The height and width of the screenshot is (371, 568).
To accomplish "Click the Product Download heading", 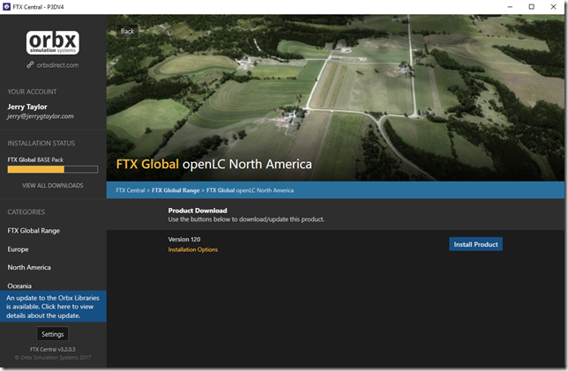I will 198,211.
